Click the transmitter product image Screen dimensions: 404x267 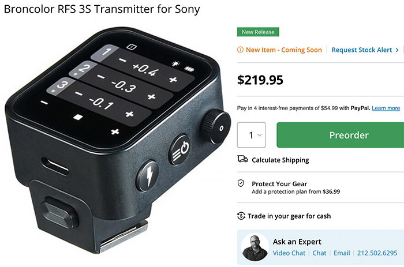pos(117,140)
